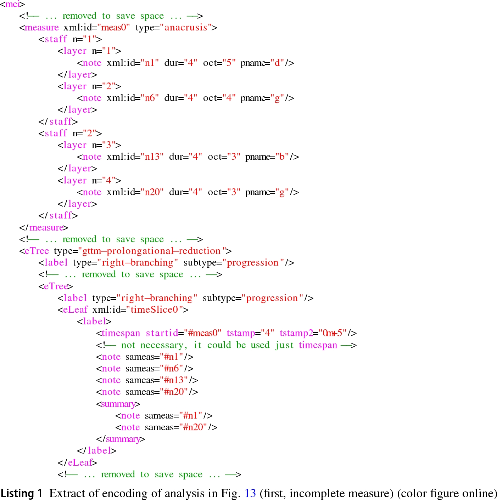Click the sameas "#n6" note reference

click(x=145, y=368)
